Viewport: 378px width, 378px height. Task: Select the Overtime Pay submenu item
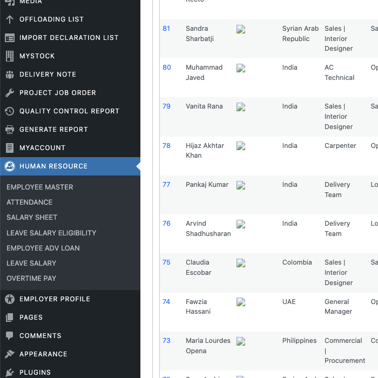pyautogui.click(x=31, y=279)
